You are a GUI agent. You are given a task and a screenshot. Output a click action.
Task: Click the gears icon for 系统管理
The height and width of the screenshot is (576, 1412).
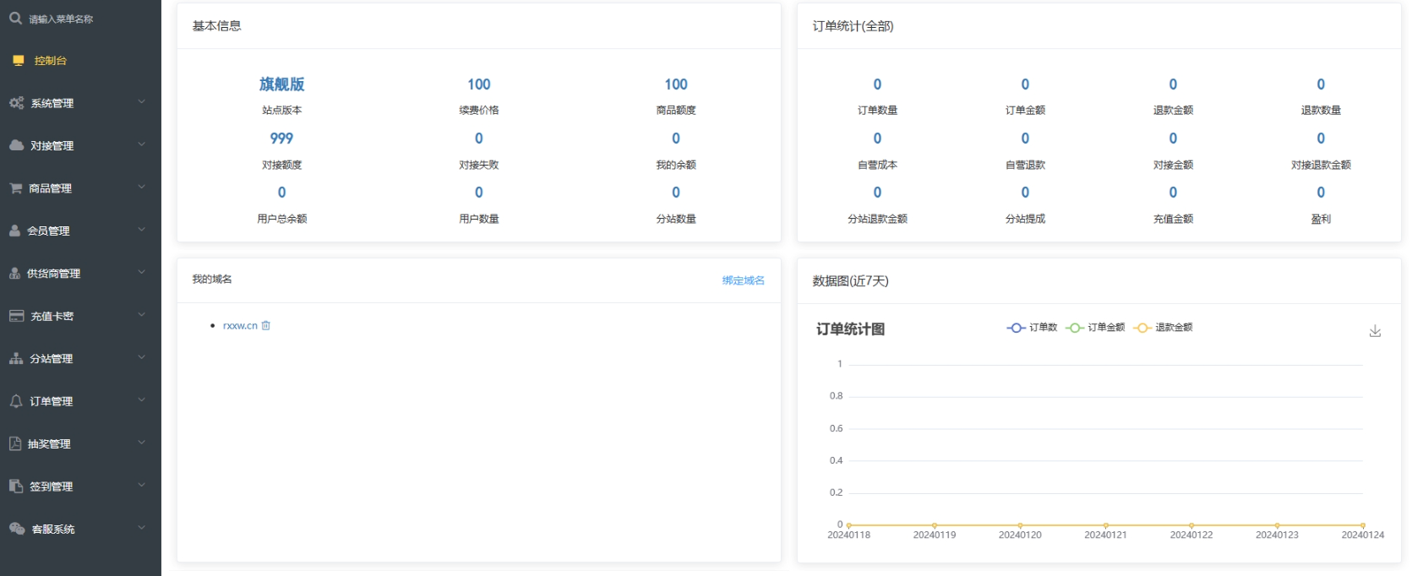16,103
